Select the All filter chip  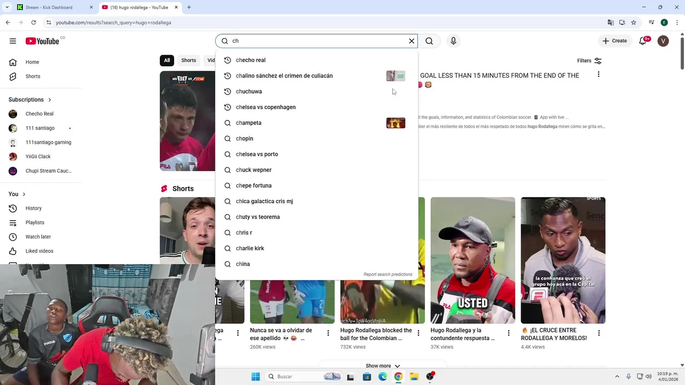tap(167, 60)
